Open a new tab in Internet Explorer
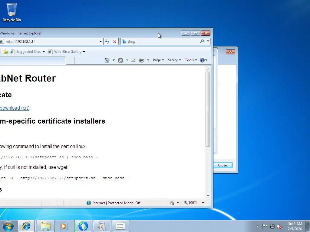 (x=70, y=61)
